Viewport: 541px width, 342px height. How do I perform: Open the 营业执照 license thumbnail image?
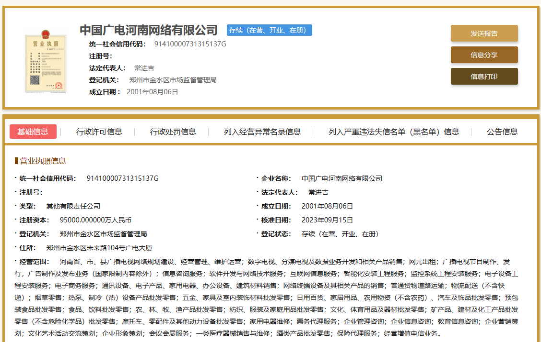click(46, 61)
